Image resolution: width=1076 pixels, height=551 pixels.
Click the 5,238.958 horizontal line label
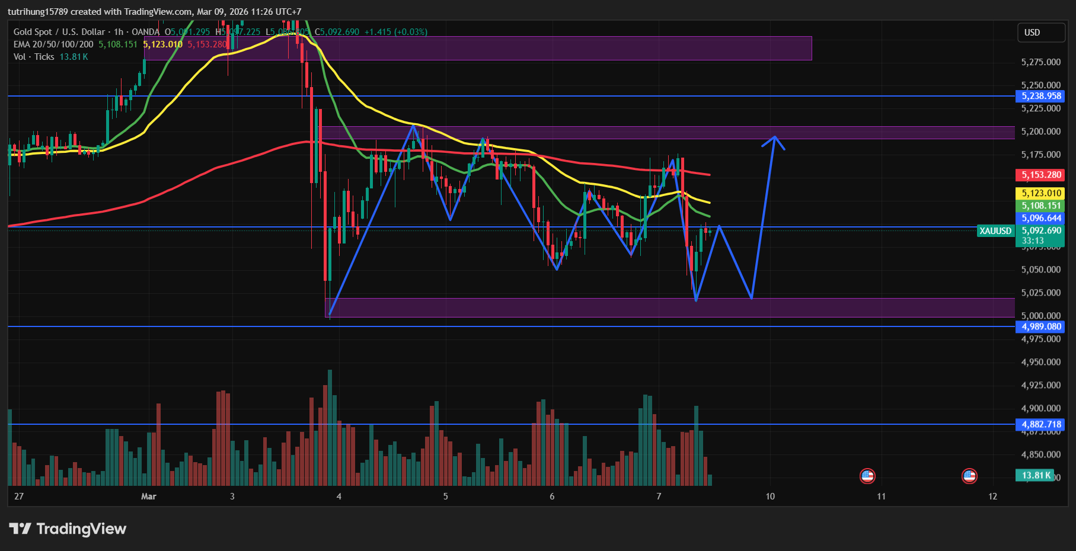[x=1041, y=96]
